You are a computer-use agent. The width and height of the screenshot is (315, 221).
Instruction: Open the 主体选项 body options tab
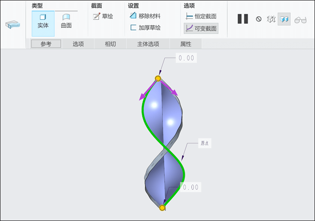148,44
